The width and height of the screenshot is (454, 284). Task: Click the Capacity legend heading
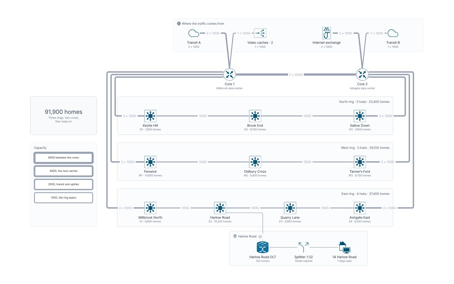pyautogui.click(x=40, y=148)
